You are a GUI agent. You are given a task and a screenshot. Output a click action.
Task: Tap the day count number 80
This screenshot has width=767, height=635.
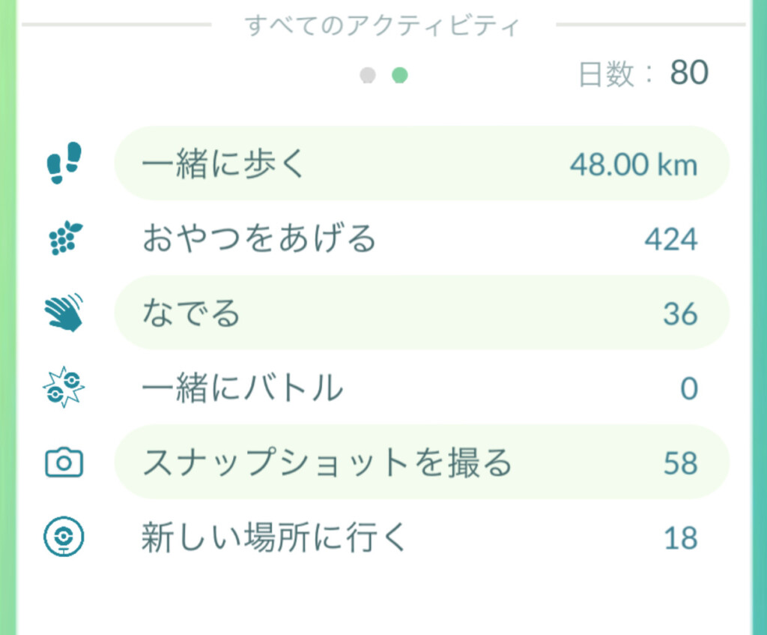click(x=689, y=73)
